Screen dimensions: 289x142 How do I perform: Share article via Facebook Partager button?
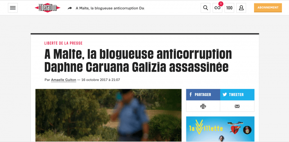203,95
